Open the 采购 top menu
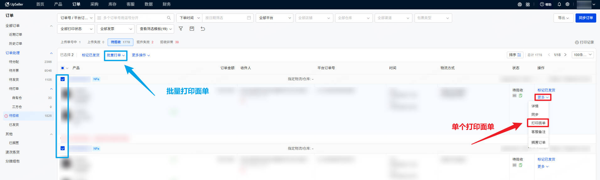The image size is (600, 180). pos(94,4)
